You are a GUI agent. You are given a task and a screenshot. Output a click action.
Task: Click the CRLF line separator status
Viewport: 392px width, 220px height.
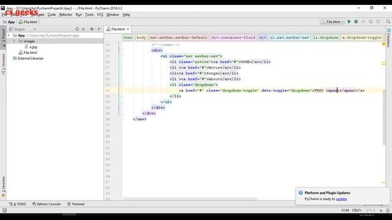pyautogui.click(x=356, y=210)
